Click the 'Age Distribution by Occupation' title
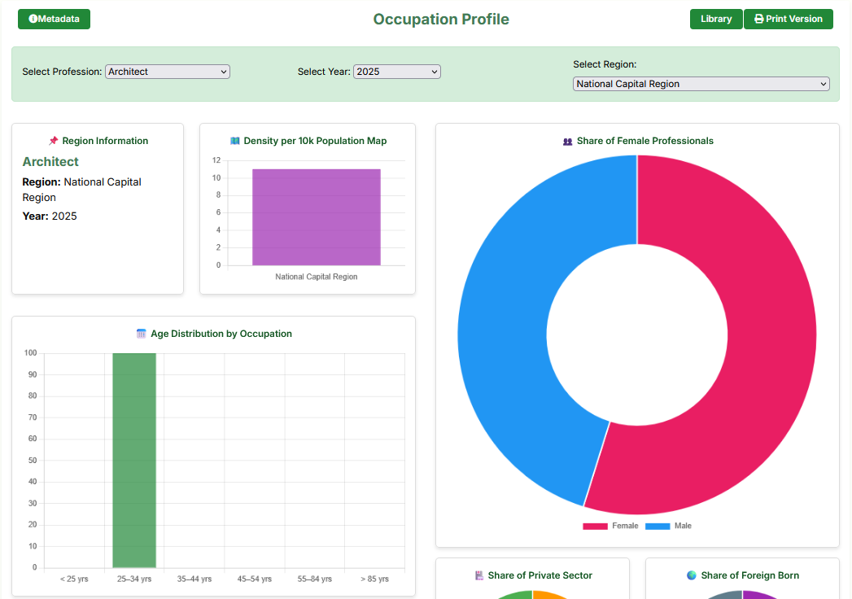852x599 pixels. point(221,334)
